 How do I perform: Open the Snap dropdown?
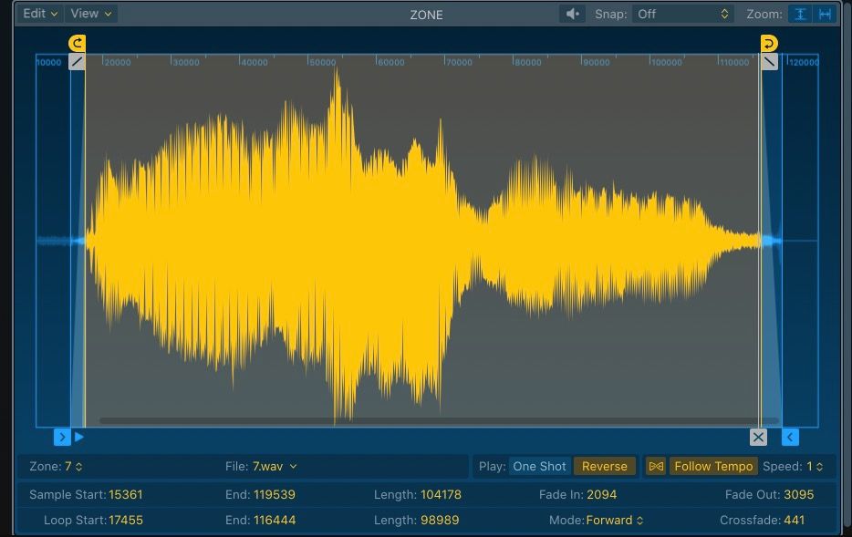tap(681, 14)
